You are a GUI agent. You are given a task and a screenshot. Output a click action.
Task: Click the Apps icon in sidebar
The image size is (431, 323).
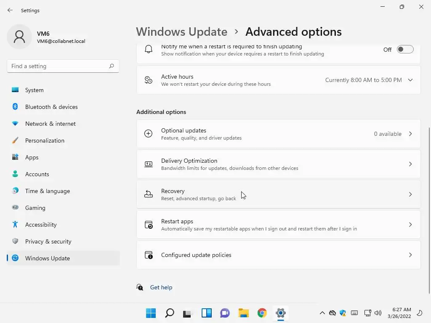point(15,157)
